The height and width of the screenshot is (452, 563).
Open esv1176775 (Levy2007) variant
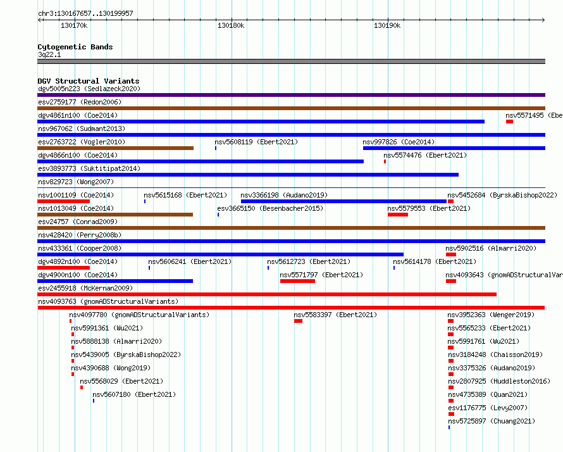pos(488,408)
